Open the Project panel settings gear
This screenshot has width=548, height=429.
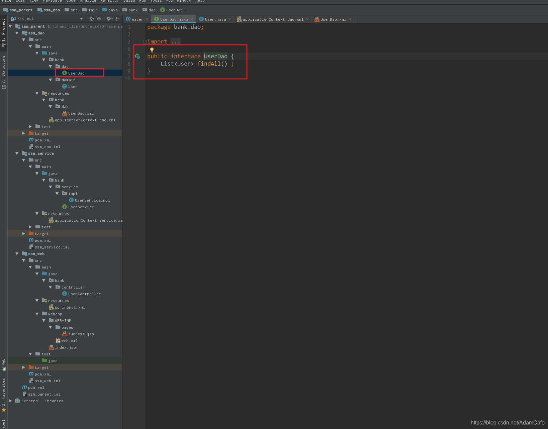pos(109,19)
